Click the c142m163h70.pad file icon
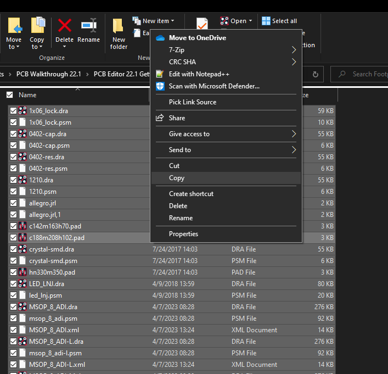 [23, 226]
